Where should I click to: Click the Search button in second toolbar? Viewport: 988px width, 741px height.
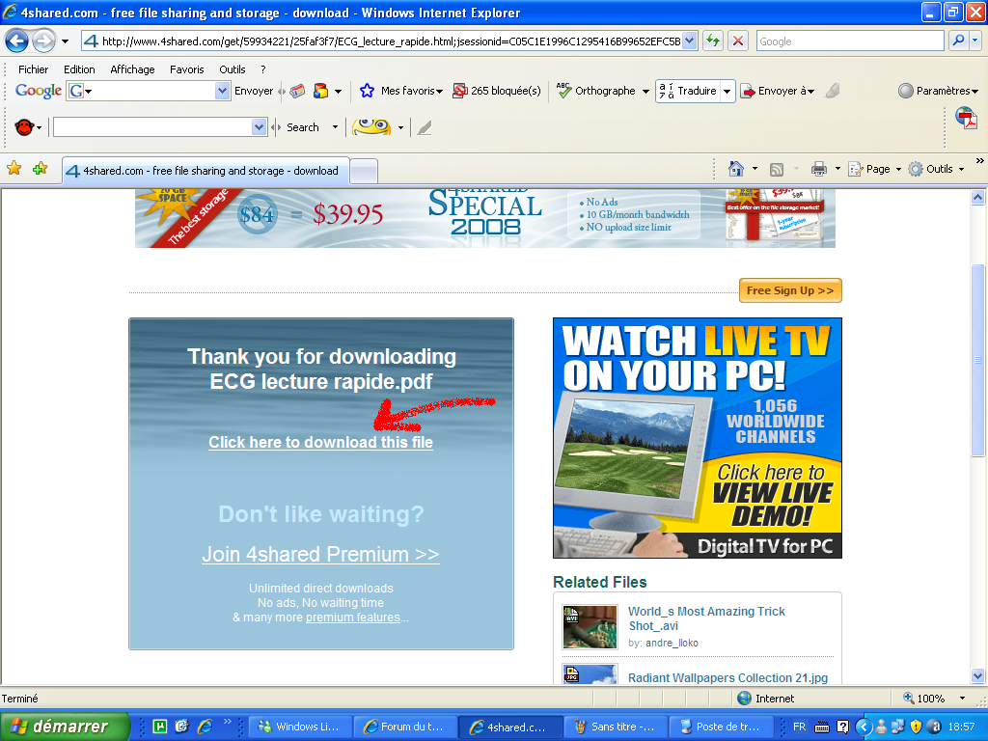pos(303,127)
